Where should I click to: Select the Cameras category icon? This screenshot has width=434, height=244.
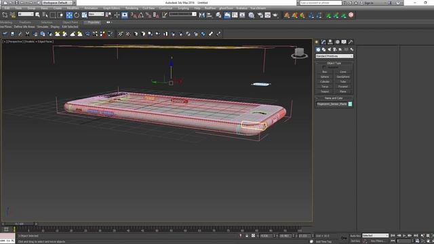tap(334, 49)
